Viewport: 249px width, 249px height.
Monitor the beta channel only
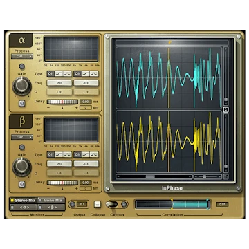(x=51, y=207)
